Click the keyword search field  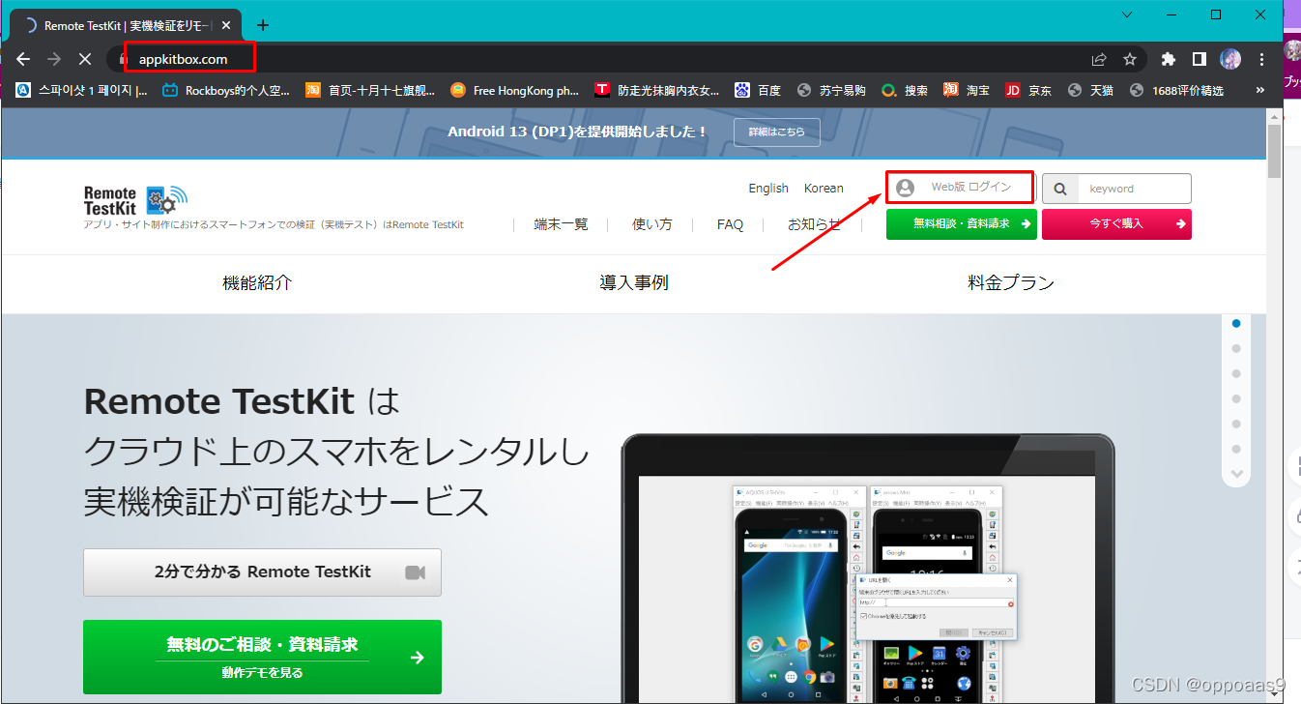(1135, 189)
